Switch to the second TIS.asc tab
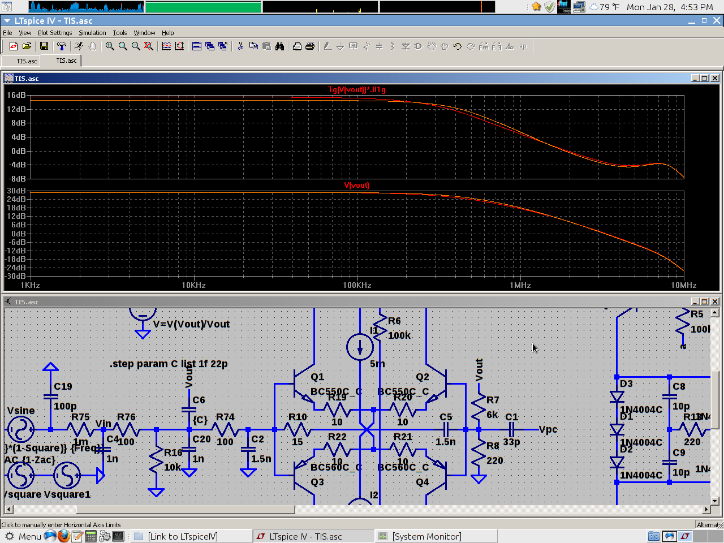724x543 pixels. [62, 61]
